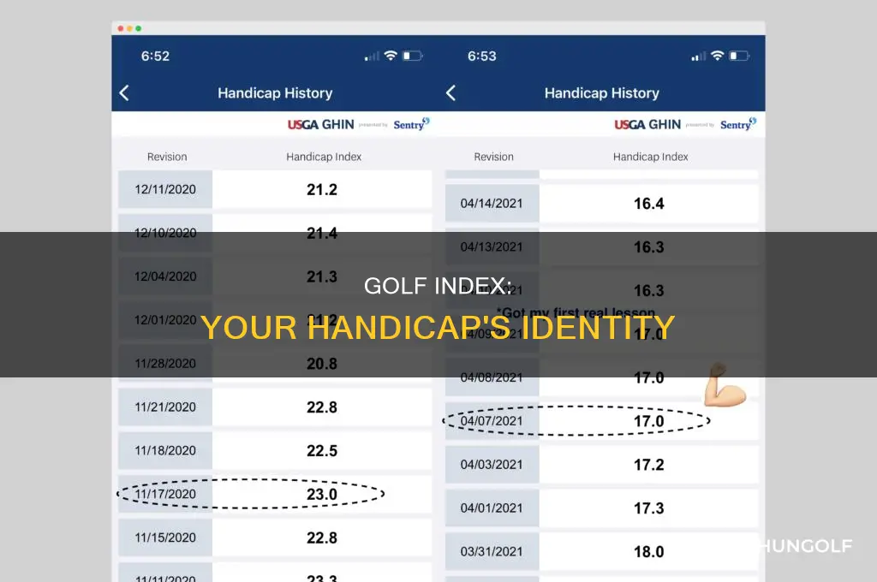Click the left Revision column header
Viewport: 877px width, 582px height.
point(167,157)
